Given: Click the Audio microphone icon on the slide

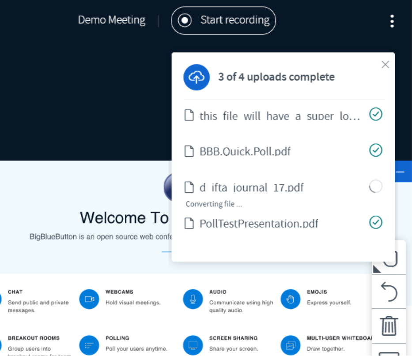Looking at the screenshot, I should tap(193, 299).
